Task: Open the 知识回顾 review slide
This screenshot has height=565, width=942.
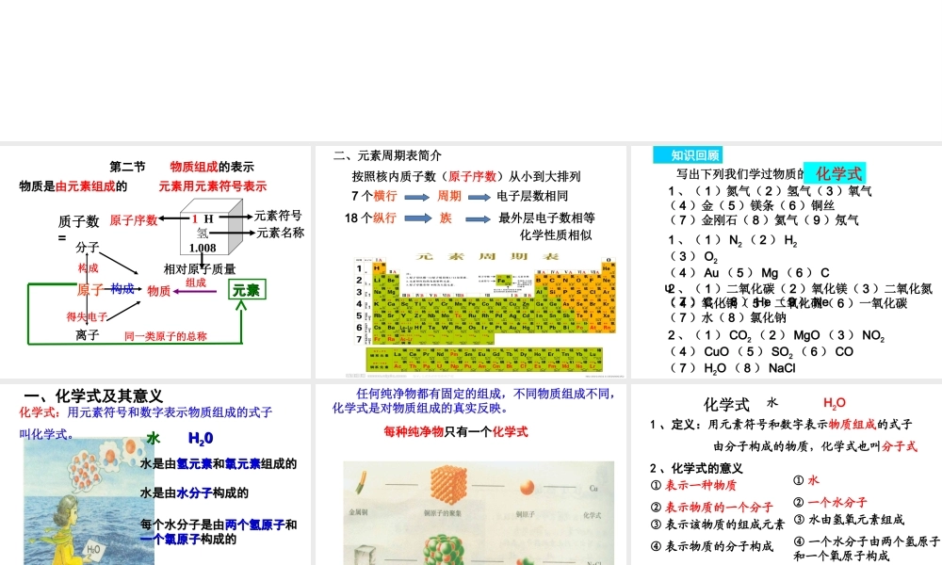Action: (787, 262)
